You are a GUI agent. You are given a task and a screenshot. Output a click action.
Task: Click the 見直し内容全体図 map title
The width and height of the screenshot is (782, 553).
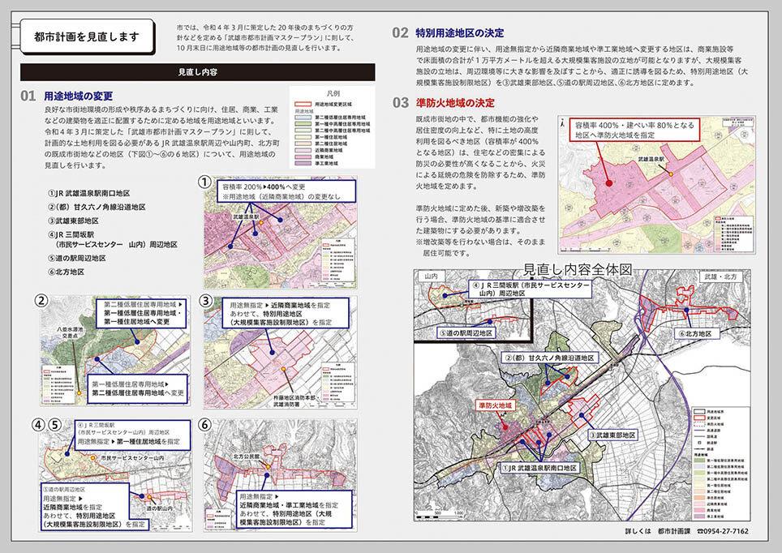coord(578,270)
